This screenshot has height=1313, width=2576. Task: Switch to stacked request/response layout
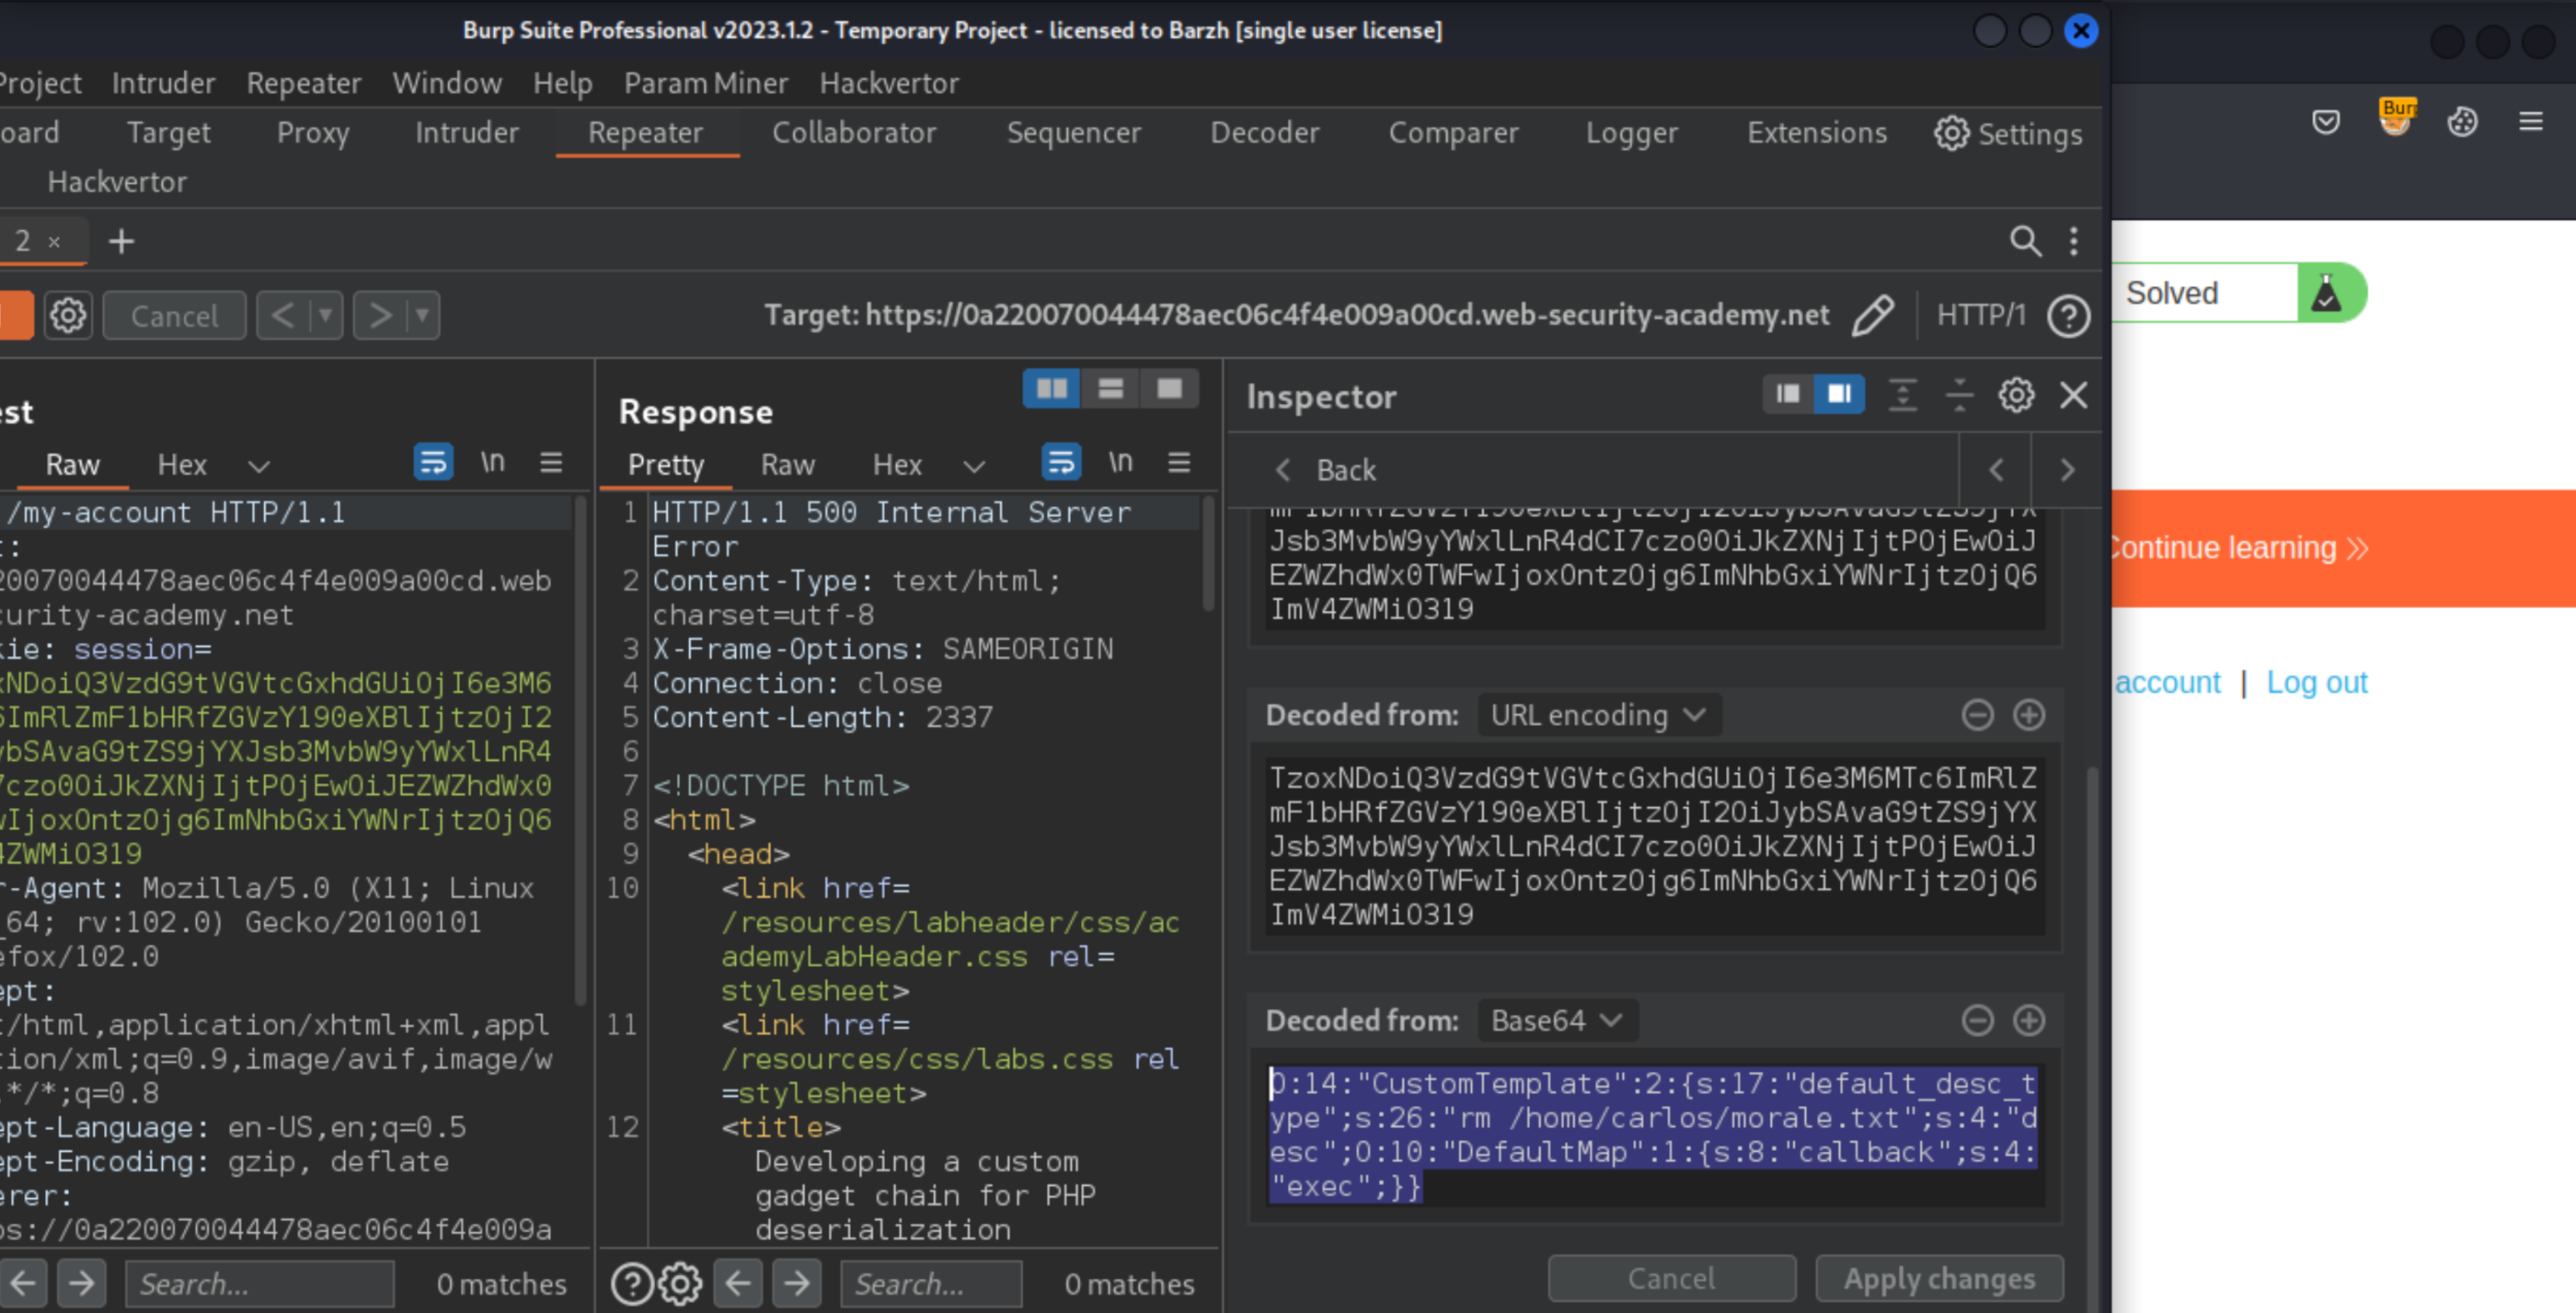point(1110,388)
